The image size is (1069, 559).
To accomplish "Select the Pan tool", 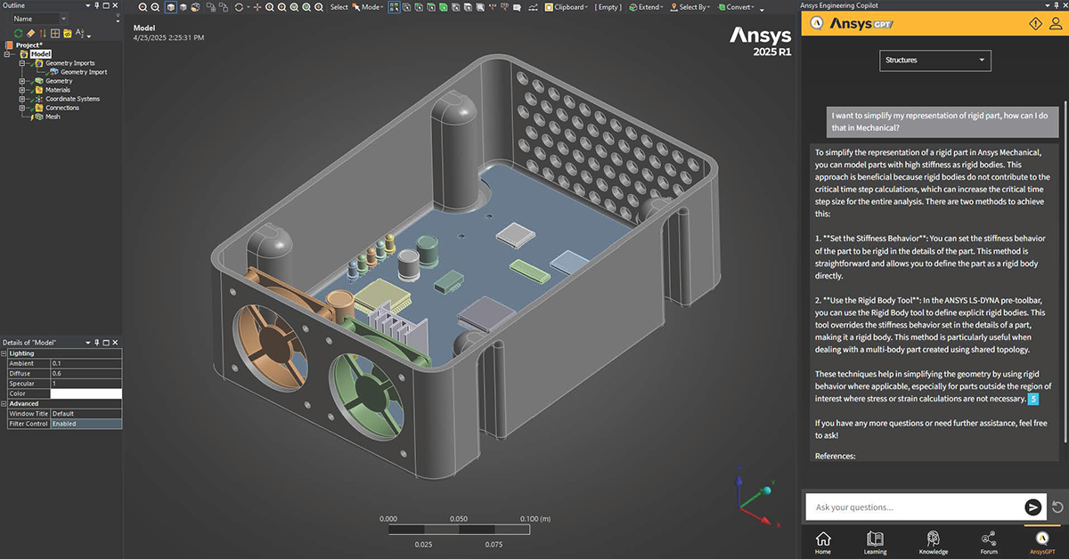I will (x=257, y=7).
